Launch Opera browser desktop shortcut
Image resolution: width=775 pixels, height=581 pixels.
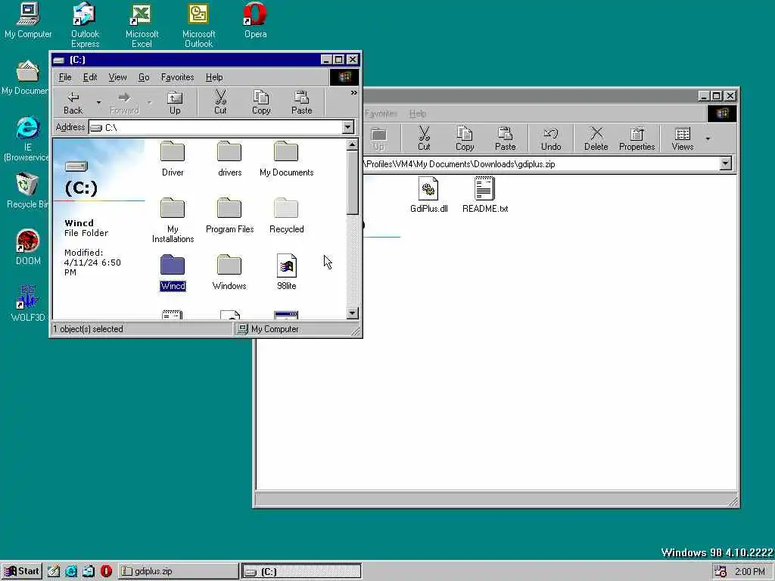255,20
